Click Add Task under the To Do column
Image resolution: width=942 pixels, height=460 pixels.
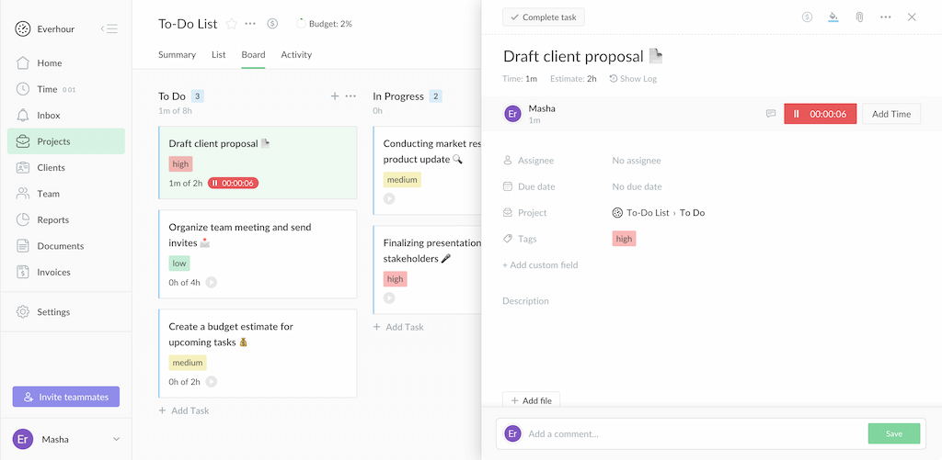coord(184,410)
